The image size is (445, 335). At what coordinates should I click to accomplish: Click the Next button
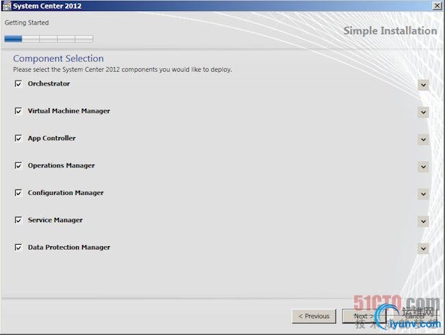point(364,316)
